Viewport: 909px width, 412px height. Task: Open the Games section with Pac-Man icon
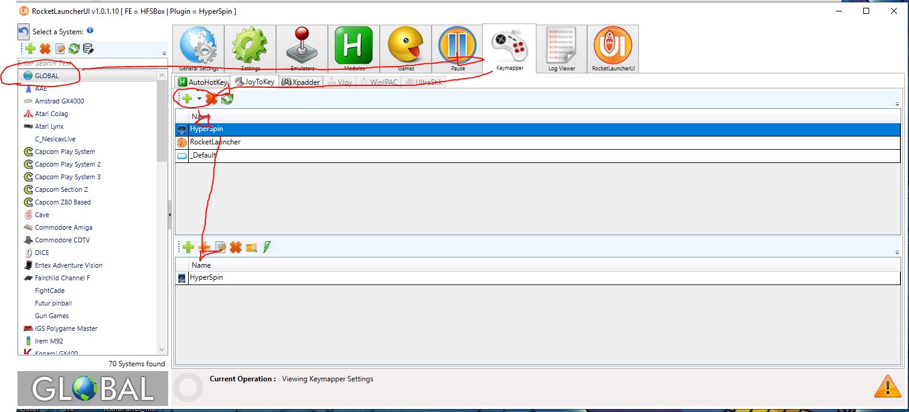tap(406, 48)
